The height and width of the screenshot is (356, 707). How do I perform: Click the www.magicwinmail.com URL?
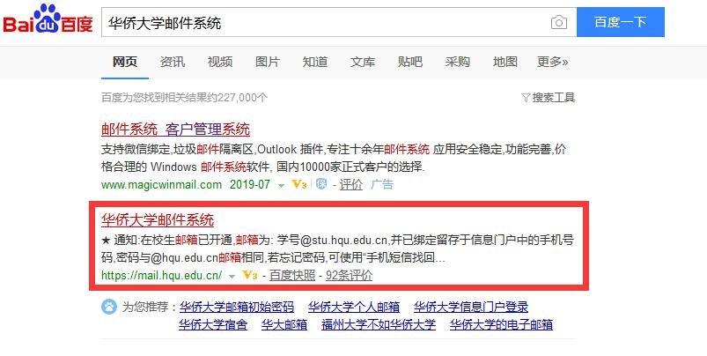[161, 184]
